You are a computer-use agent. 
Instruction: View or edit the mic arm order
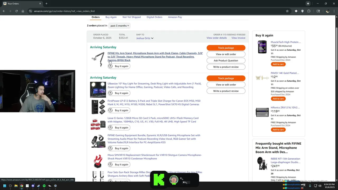(226, 54)
